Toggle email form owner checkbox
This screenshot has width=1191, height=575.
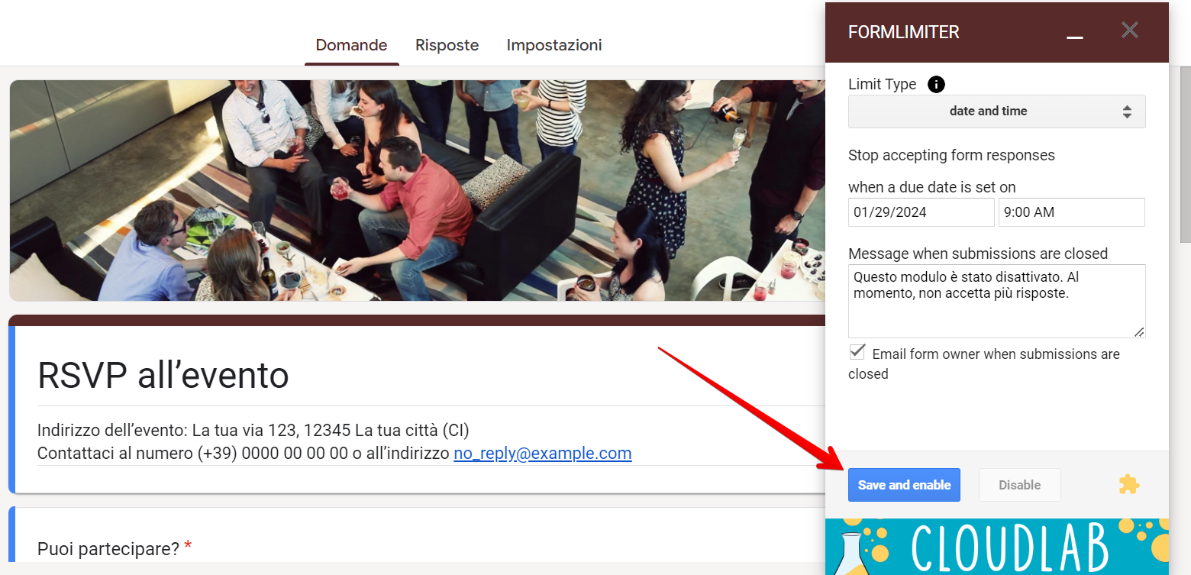[x=857, y=352]
